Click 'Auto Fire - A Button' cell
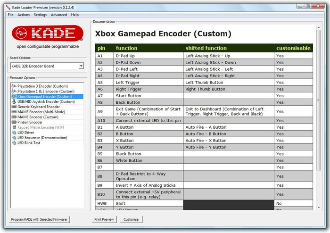330x233 pixels. coord(229,127)
